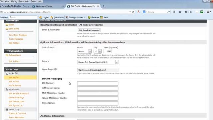Open the Help menu
The height and width of the screenshot is (120, 213).
tap(40, 1)
